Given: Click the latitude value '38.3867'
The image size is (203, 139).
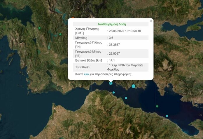Looking at the screenshot, I should click(114, 45).
